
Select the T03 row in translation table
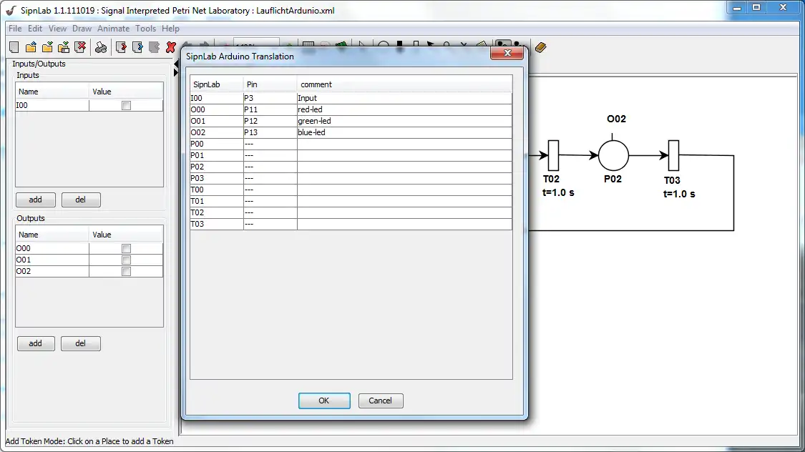click(351, 224)
